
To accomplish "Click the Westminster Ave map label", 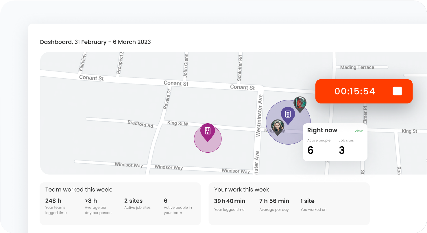I will [x=259, y=115].
